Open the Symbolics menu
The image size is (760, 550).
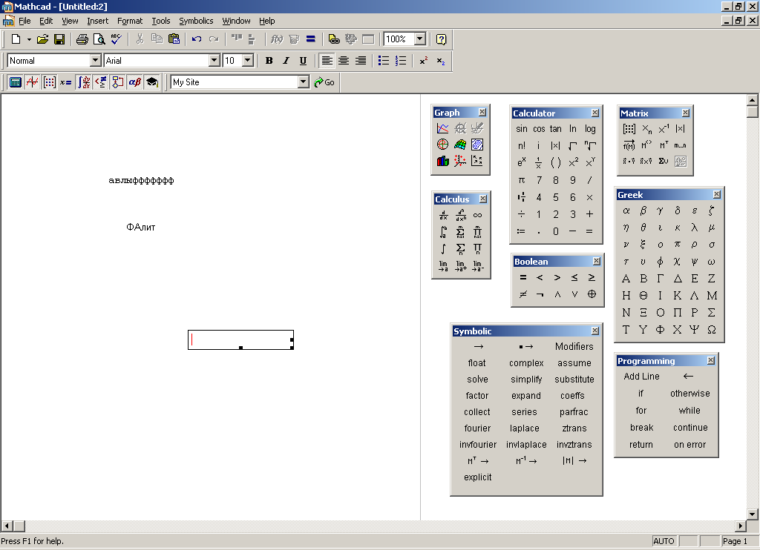[196, 21]
